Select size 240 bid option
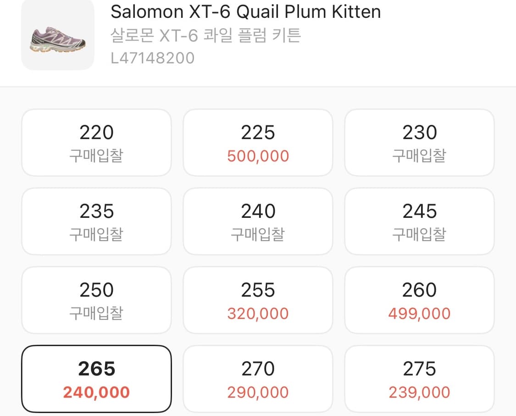Viewport: 516px width, 416px height. pyautogui.click(x=258, y=222)
